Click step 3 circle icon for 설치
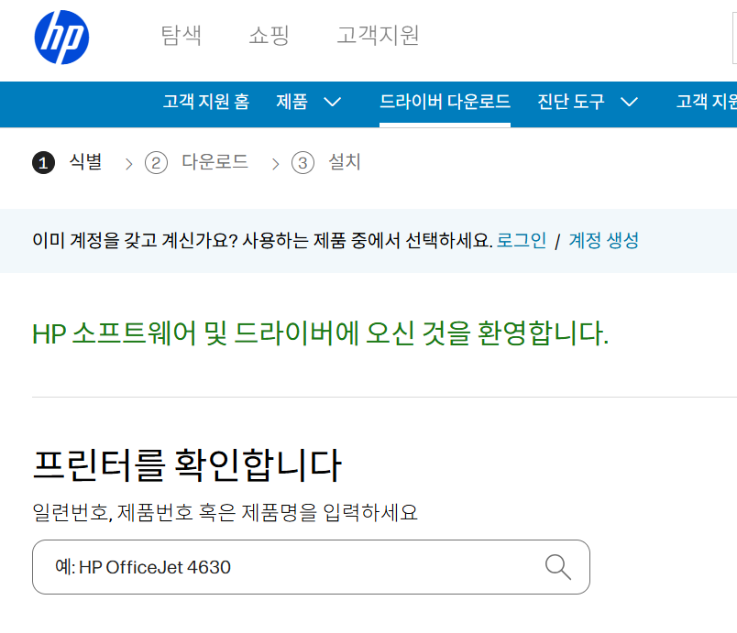This screenshot has width=737, height=633. (x=302, y=163)
